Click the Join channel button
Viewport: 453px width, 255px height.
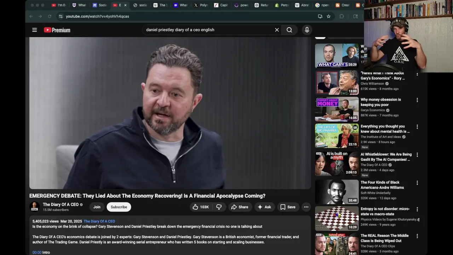(x=97, y=207)
